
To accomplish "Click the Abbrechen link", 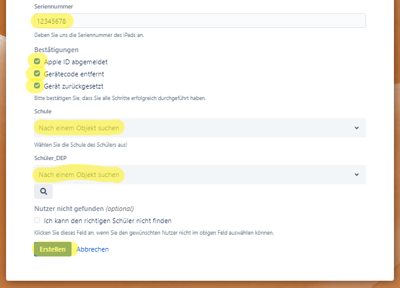I will point(93,249).
